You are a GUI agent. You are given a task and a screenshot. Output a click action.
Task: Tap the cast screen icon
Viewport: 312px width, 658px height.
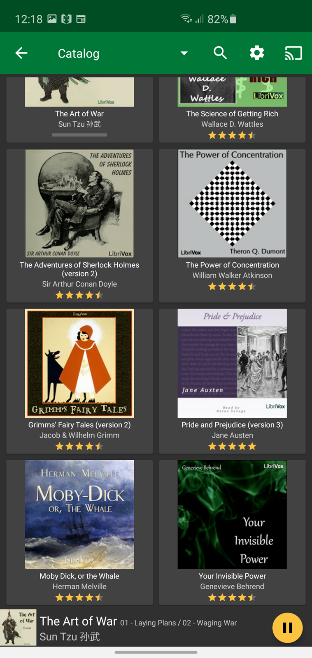293,53
